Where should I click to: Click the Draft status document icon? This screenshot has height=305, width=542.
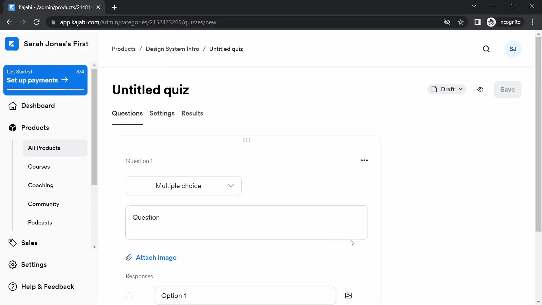click(x=434, y=89)
